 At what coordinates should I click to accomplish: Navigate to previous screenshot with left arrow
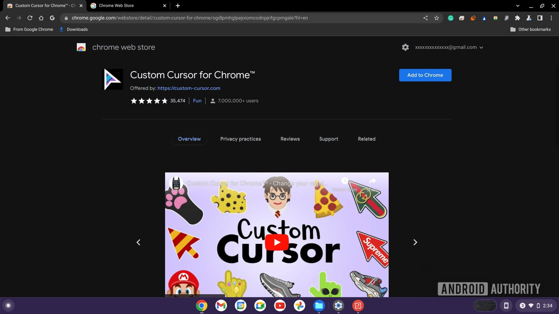138,242
